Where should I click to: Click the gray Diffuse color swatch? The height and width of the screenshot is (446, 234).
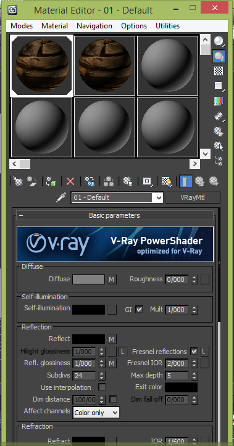88,279
